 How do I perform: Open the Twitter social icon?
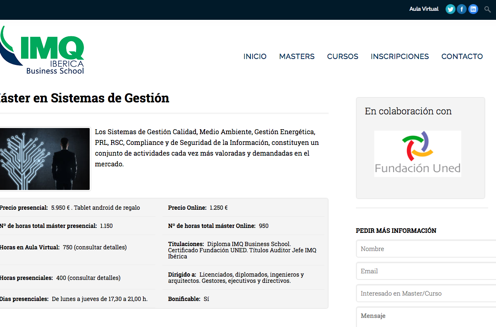click(x=451, y=9)
